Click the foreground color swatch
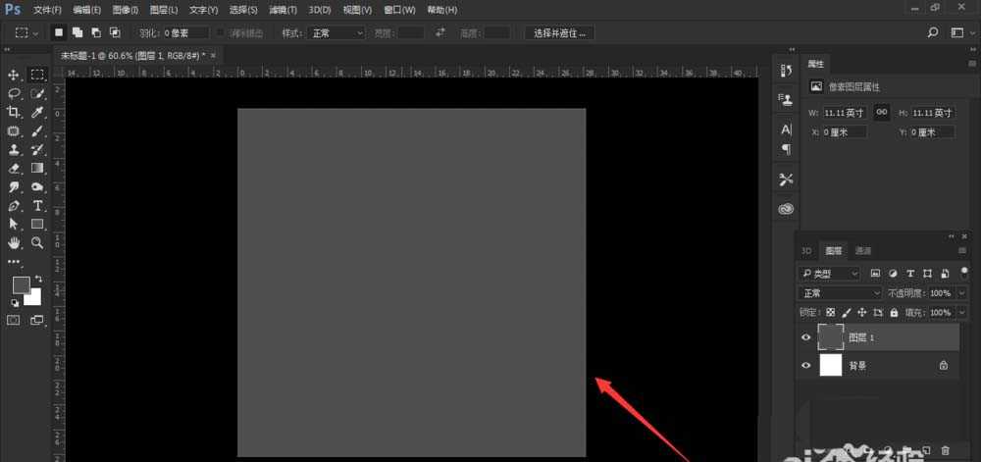Screen dimensions: 981x462 click(21, 284)
